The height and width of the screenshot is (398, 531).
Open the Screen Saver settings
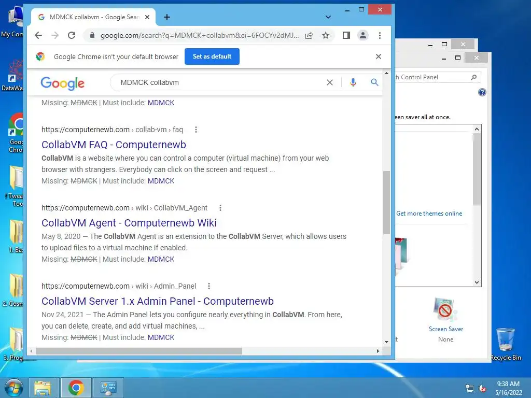445,320
